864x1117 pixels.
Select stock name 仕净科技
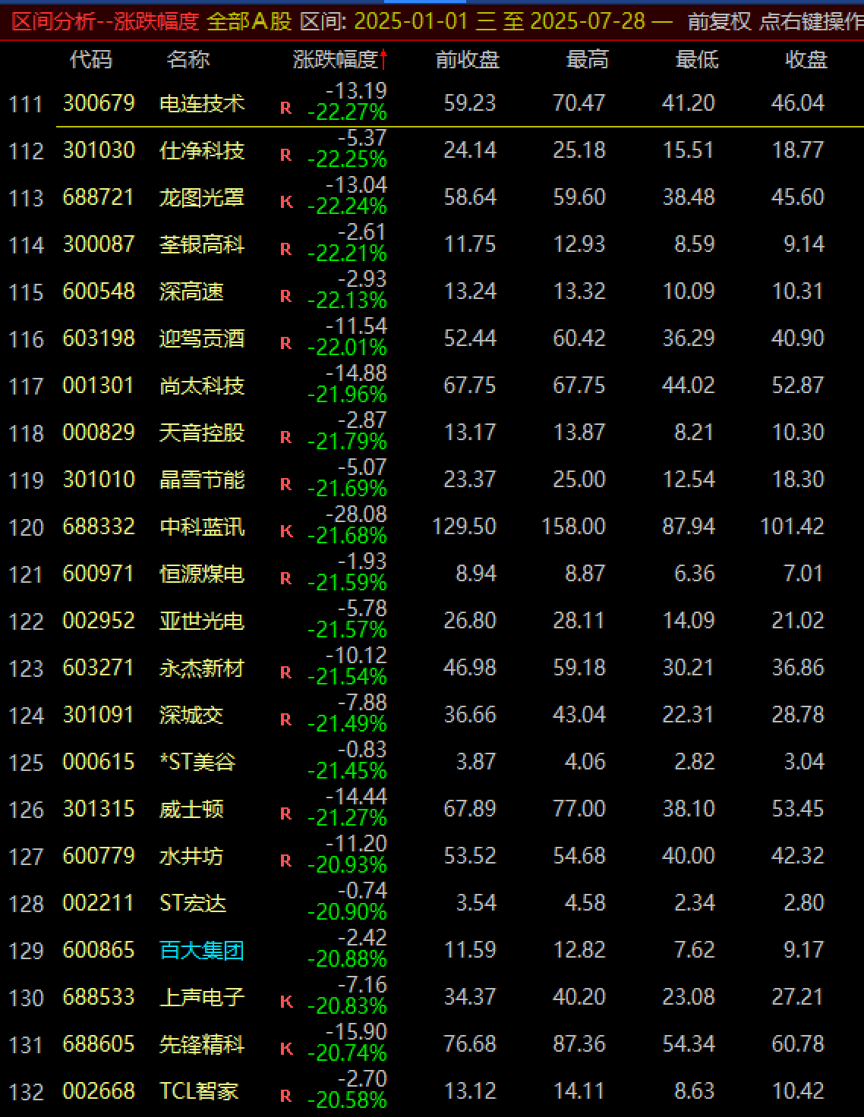click(x=202, y=149)
